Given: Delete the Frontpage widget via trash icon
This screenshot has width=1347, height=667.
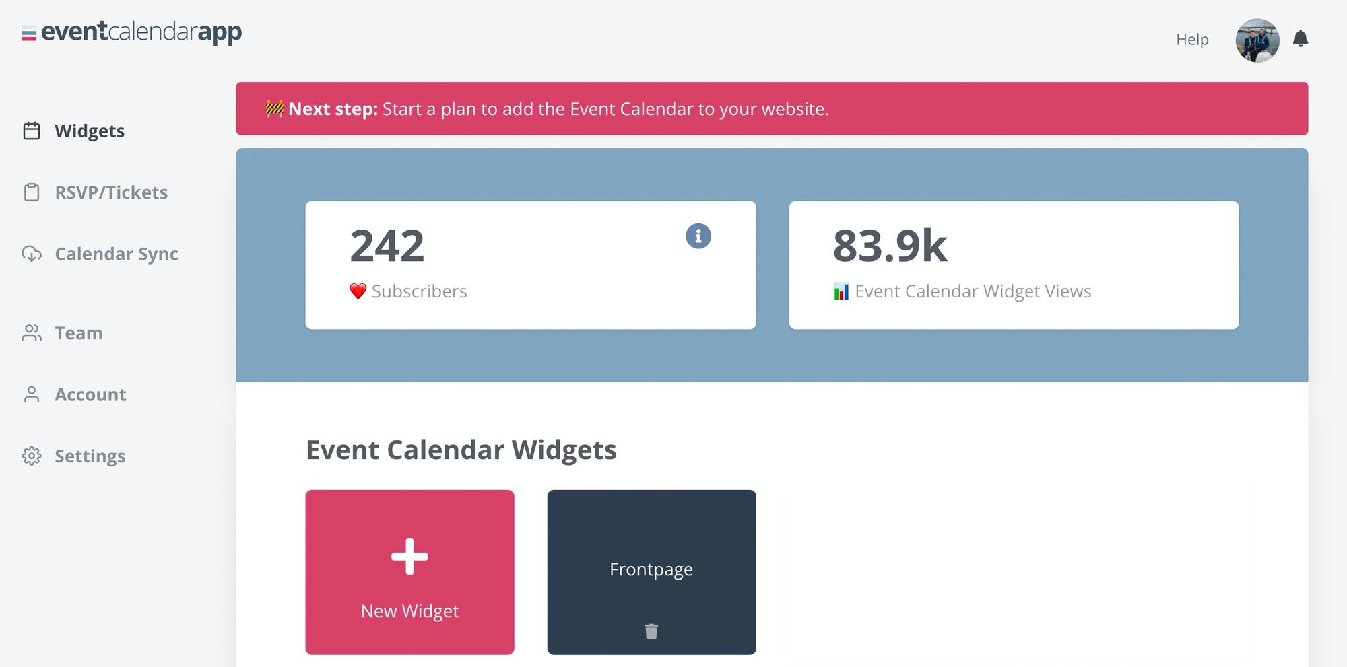Looking at the screenshot, I should [651, 631].
